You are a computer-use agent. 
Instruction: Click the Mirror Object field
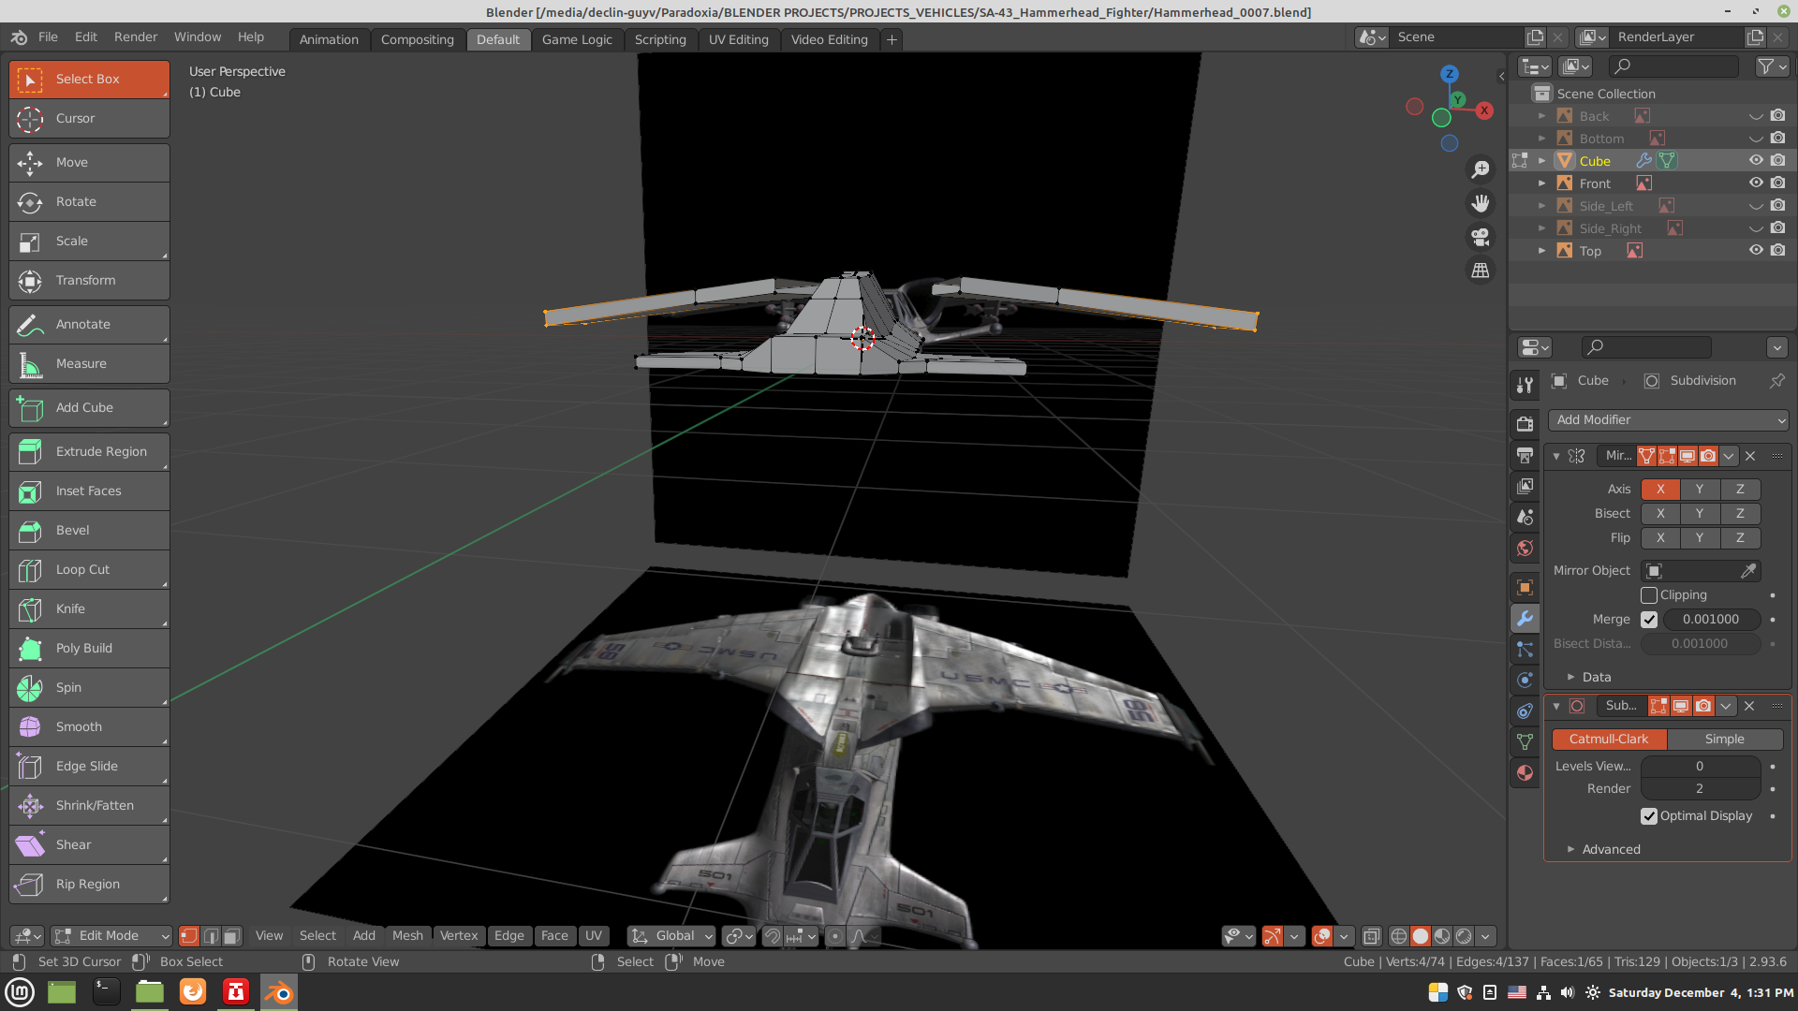pyautogui.click(x=1701, y=571)
